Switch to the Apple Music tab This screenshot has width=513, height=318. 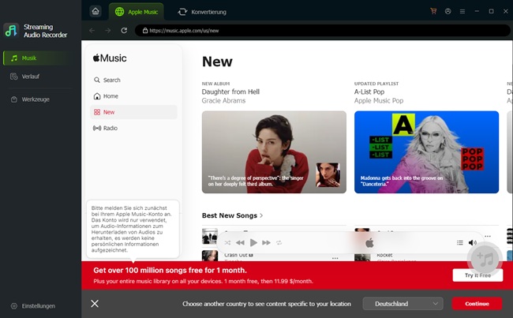pyautogui.click(x=137, y=12)
